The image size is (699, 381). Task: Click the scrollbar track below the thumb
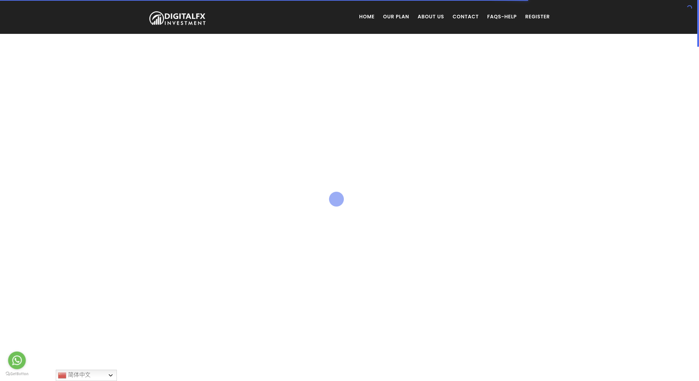[x=698, y=212]
